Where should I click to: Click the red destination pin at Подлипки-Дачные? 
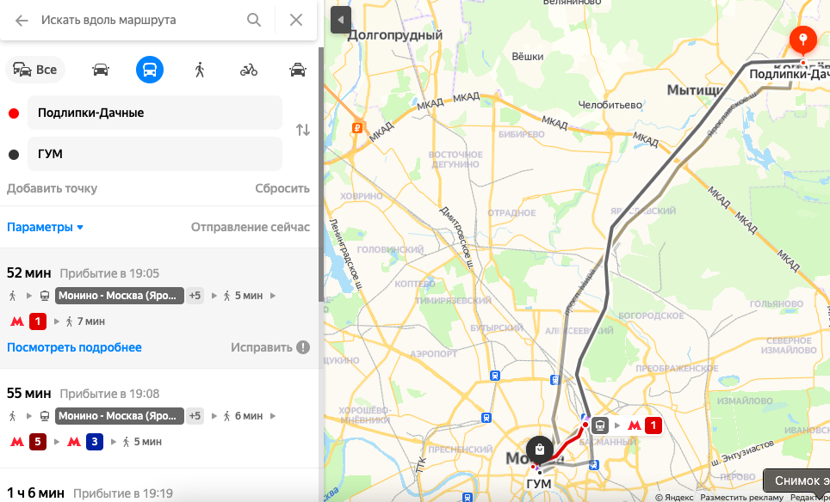point(802,41)
